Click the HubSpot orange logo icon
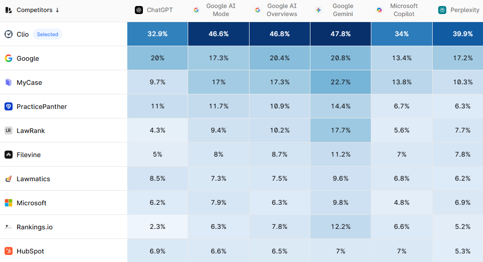The width and height of the screenshot is (483, 262). [x=9, y=251]
